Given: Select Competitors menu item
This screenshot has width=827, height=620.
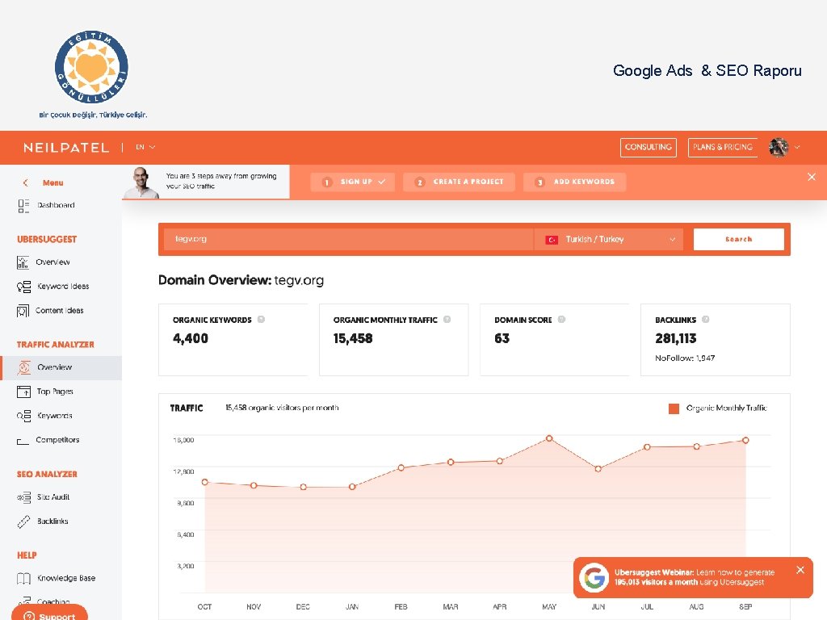Looking at the screenshot, I should pyautogui.click(x=57, y=440).
